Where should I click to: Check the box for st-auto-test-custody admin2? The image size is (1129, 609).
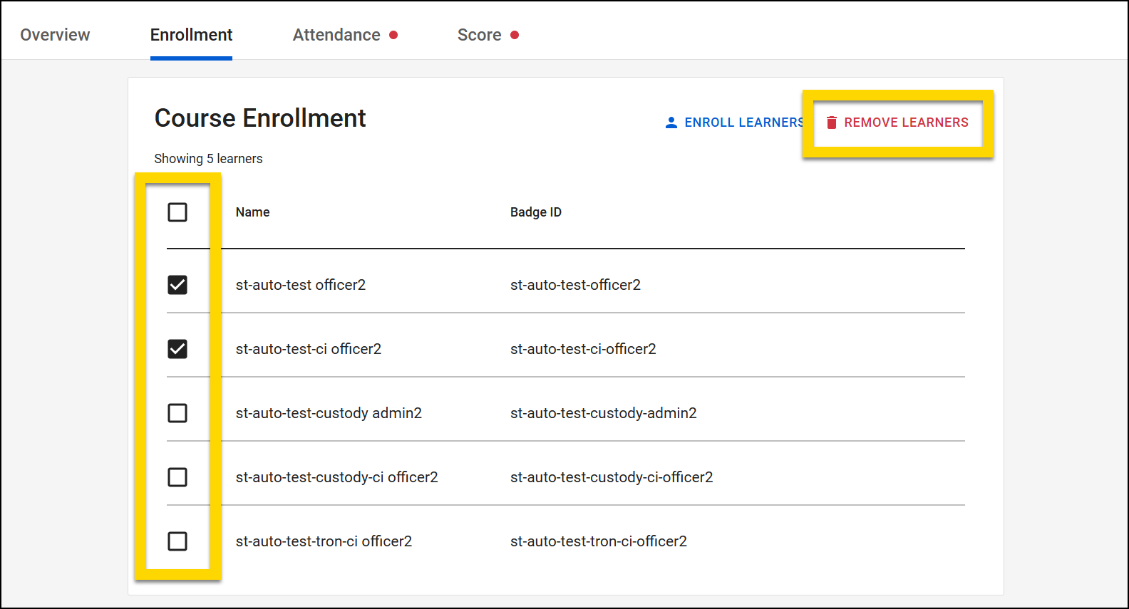point(177,413)
